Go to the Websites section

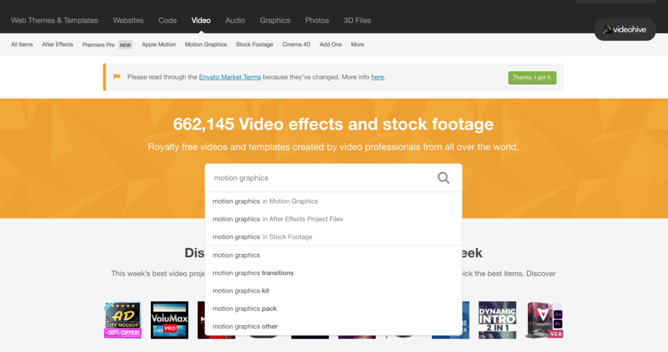(128, 20)
